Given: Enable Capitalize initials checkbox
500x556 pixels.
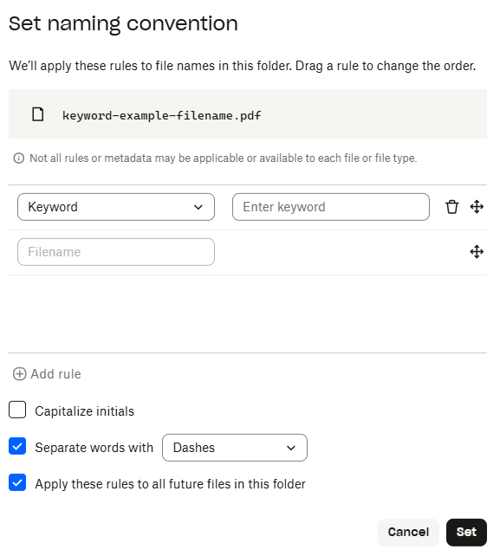Looking at the screenshot, I should 17,410.
